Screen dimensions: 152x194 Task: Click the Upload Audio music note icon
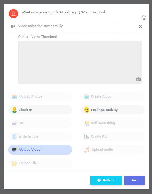87,150
